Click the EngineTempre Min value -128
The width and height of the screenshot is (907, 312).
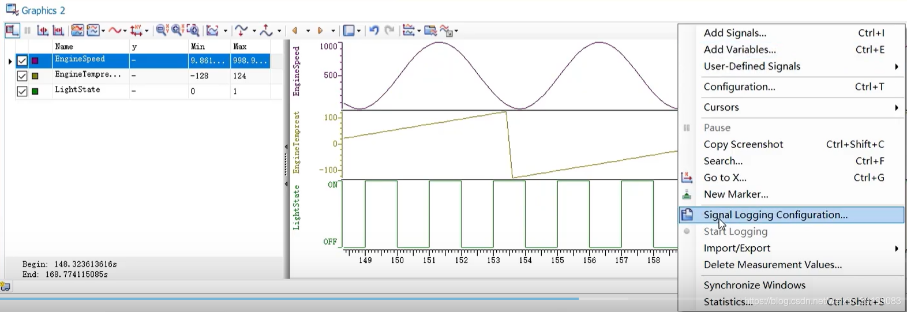(x=200, y=76)
